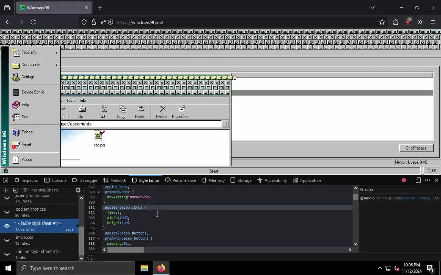Click the code editor vertical scrollbar thumb
Screen dimensions: 441x275
(356, 197)
